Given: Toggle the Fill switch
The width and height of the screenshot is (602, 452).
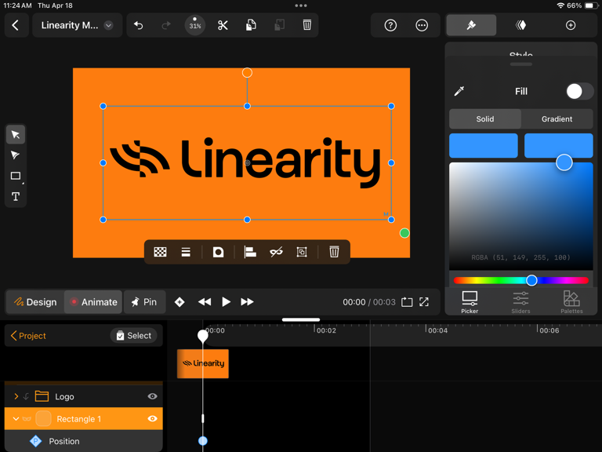Looking at the screenshot, I should click(580, 92).
